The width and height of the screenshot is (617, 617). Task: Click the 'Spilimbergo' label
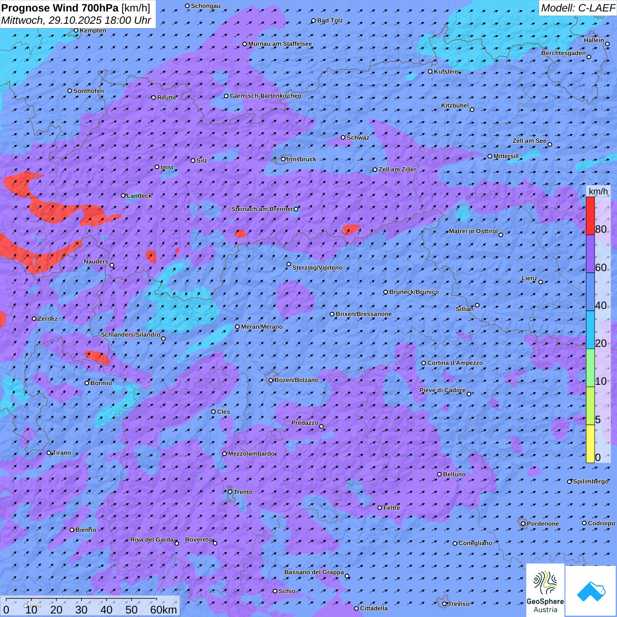pyautogui.click(x=591, y=481)
